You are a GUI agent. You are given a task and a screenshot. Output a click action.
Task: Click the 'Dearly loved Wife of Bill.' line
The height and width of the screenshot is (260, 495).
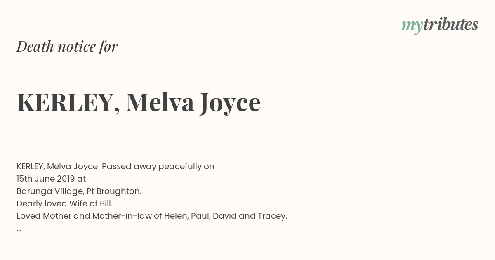65,204
